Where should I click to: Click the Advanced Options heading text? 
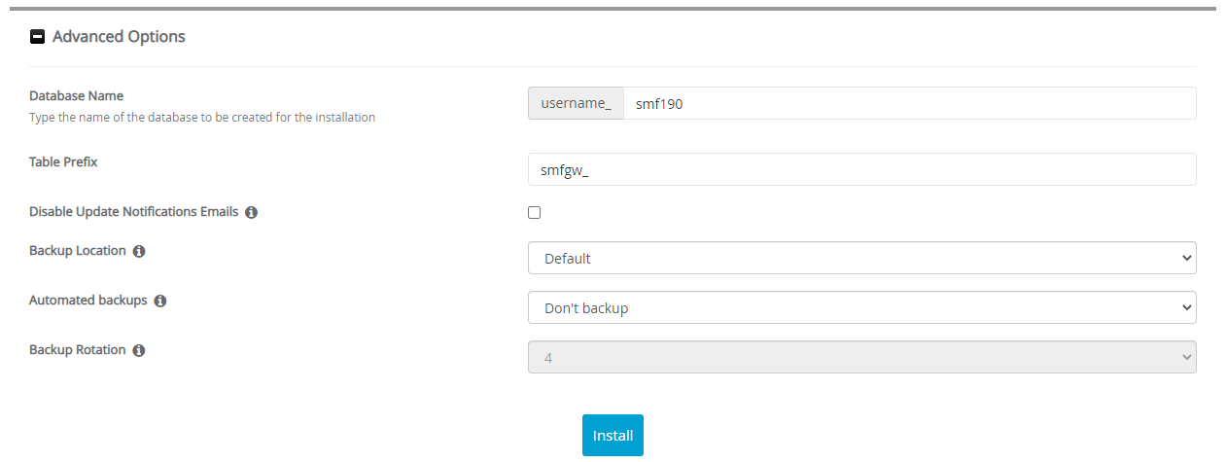(x=119, y=37)
